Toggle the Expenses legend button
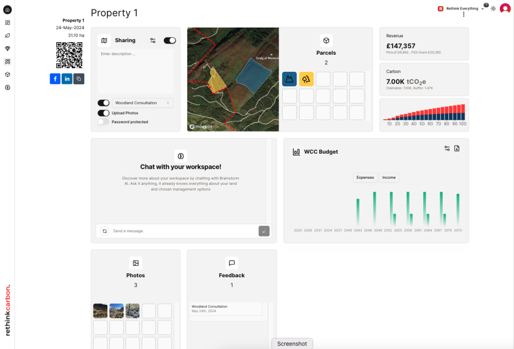Viewport: 514px width, 349px height. coord(365,177)
